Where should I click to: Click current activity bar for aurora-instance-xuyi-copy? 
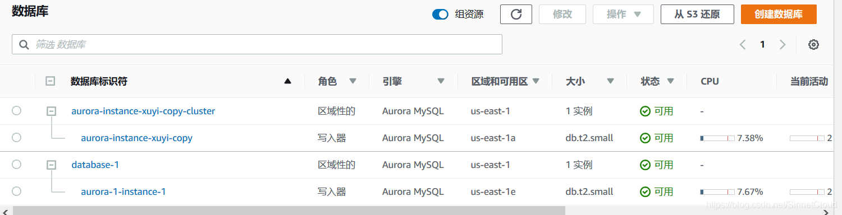tap(807, 138)
